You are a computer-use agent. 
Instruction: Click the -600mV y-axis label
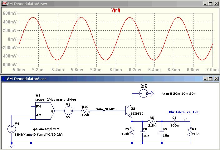pyautogui.click(x=9, y=65)
